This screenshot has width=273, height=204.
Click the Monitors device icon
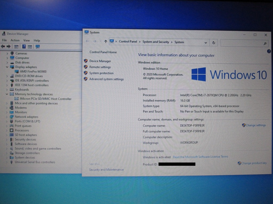12,112
